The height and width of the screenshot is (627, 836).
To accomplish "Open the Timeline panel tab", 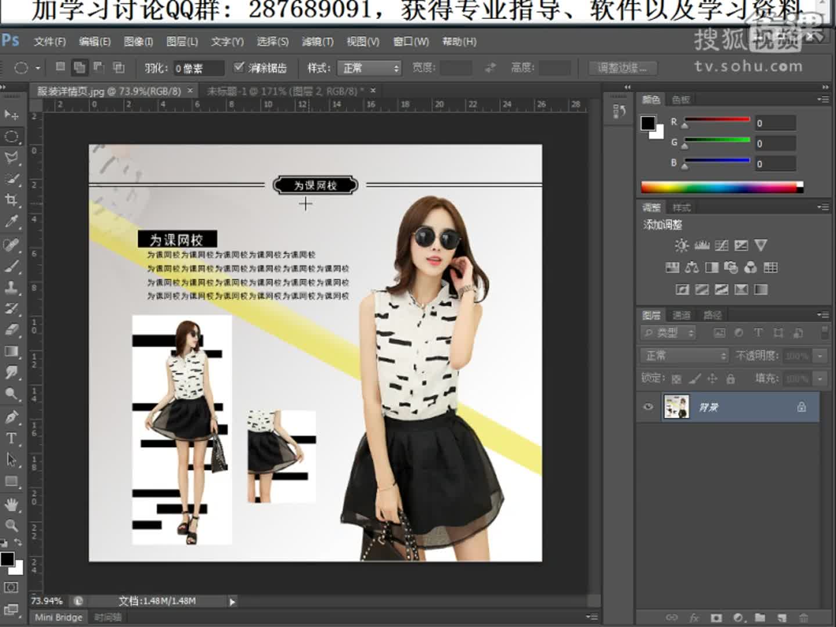I will (108, 617).
